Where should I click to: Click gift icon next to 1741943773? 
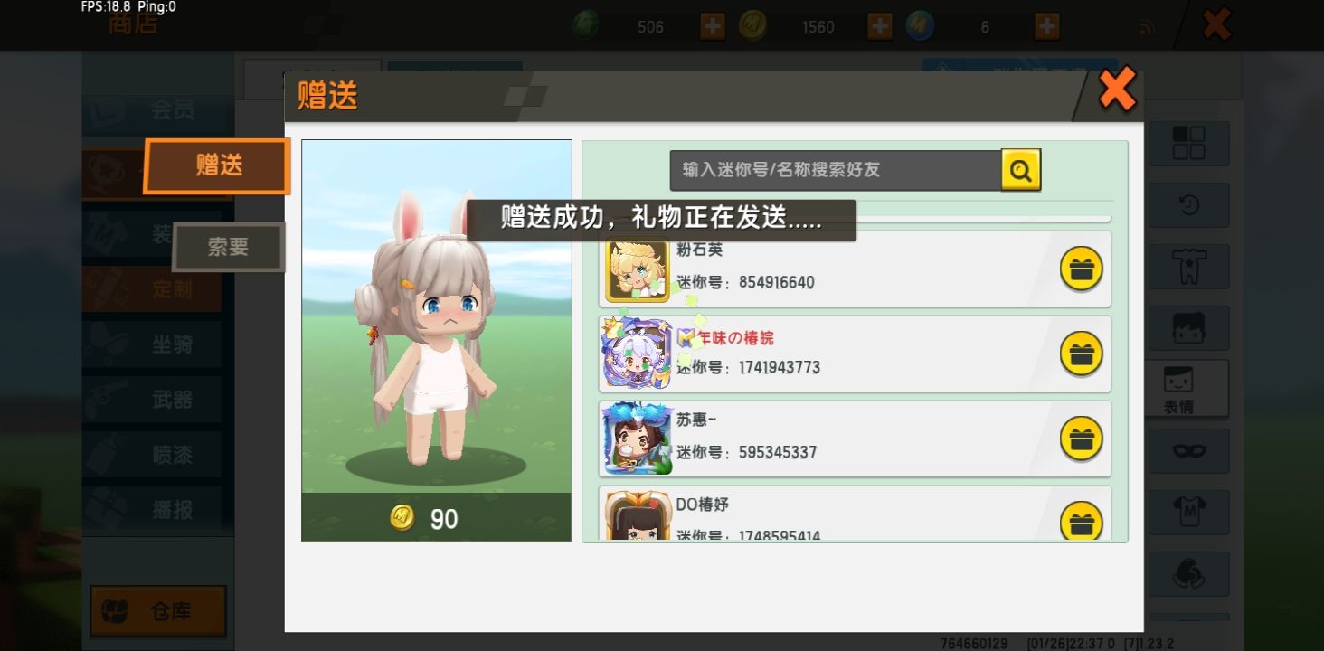[1081, 354]
